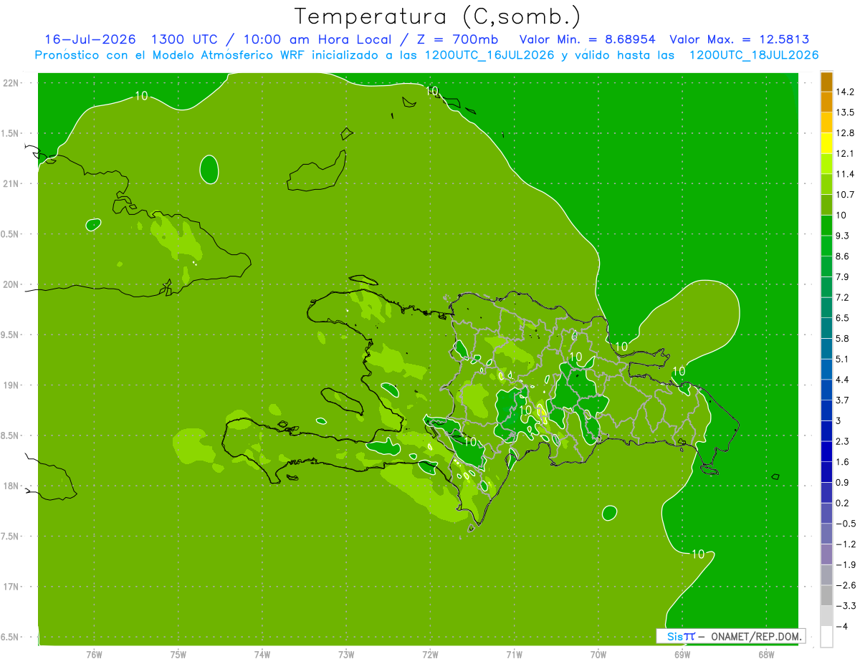The image size is (860, 664).
Task: Click the 70W longitude axis label
Action: tap(598, 654)
